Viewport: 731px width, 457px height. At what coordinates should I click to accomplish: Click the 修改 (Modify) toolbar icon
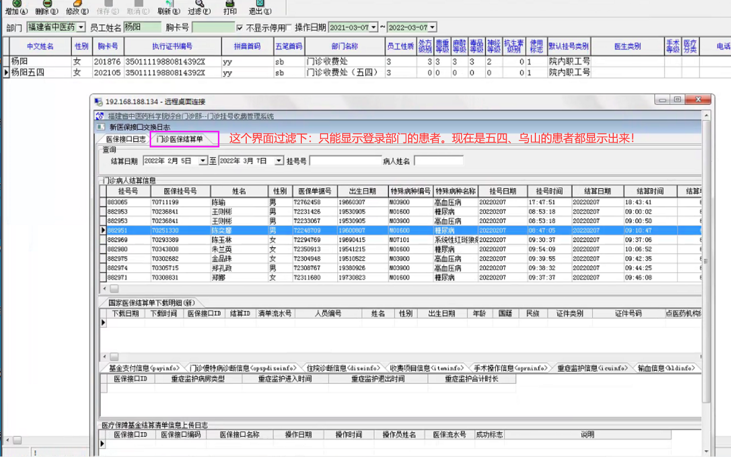coord(77,4)
